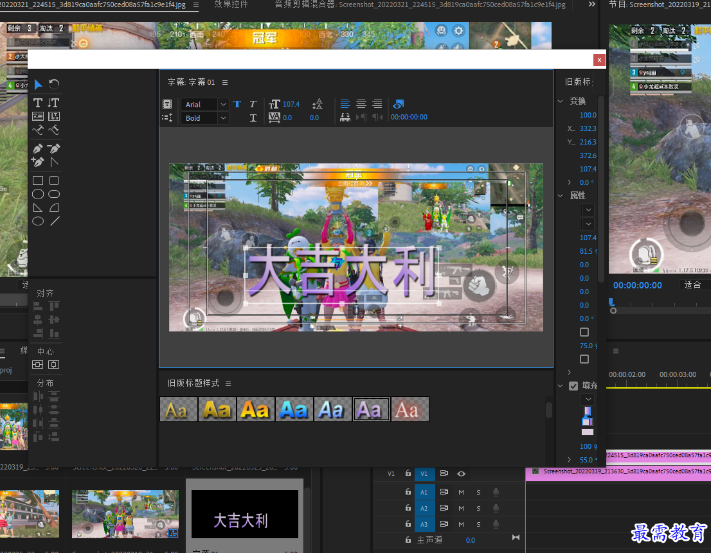
Task: Toggle Bold text style
Action: (237, 104)
